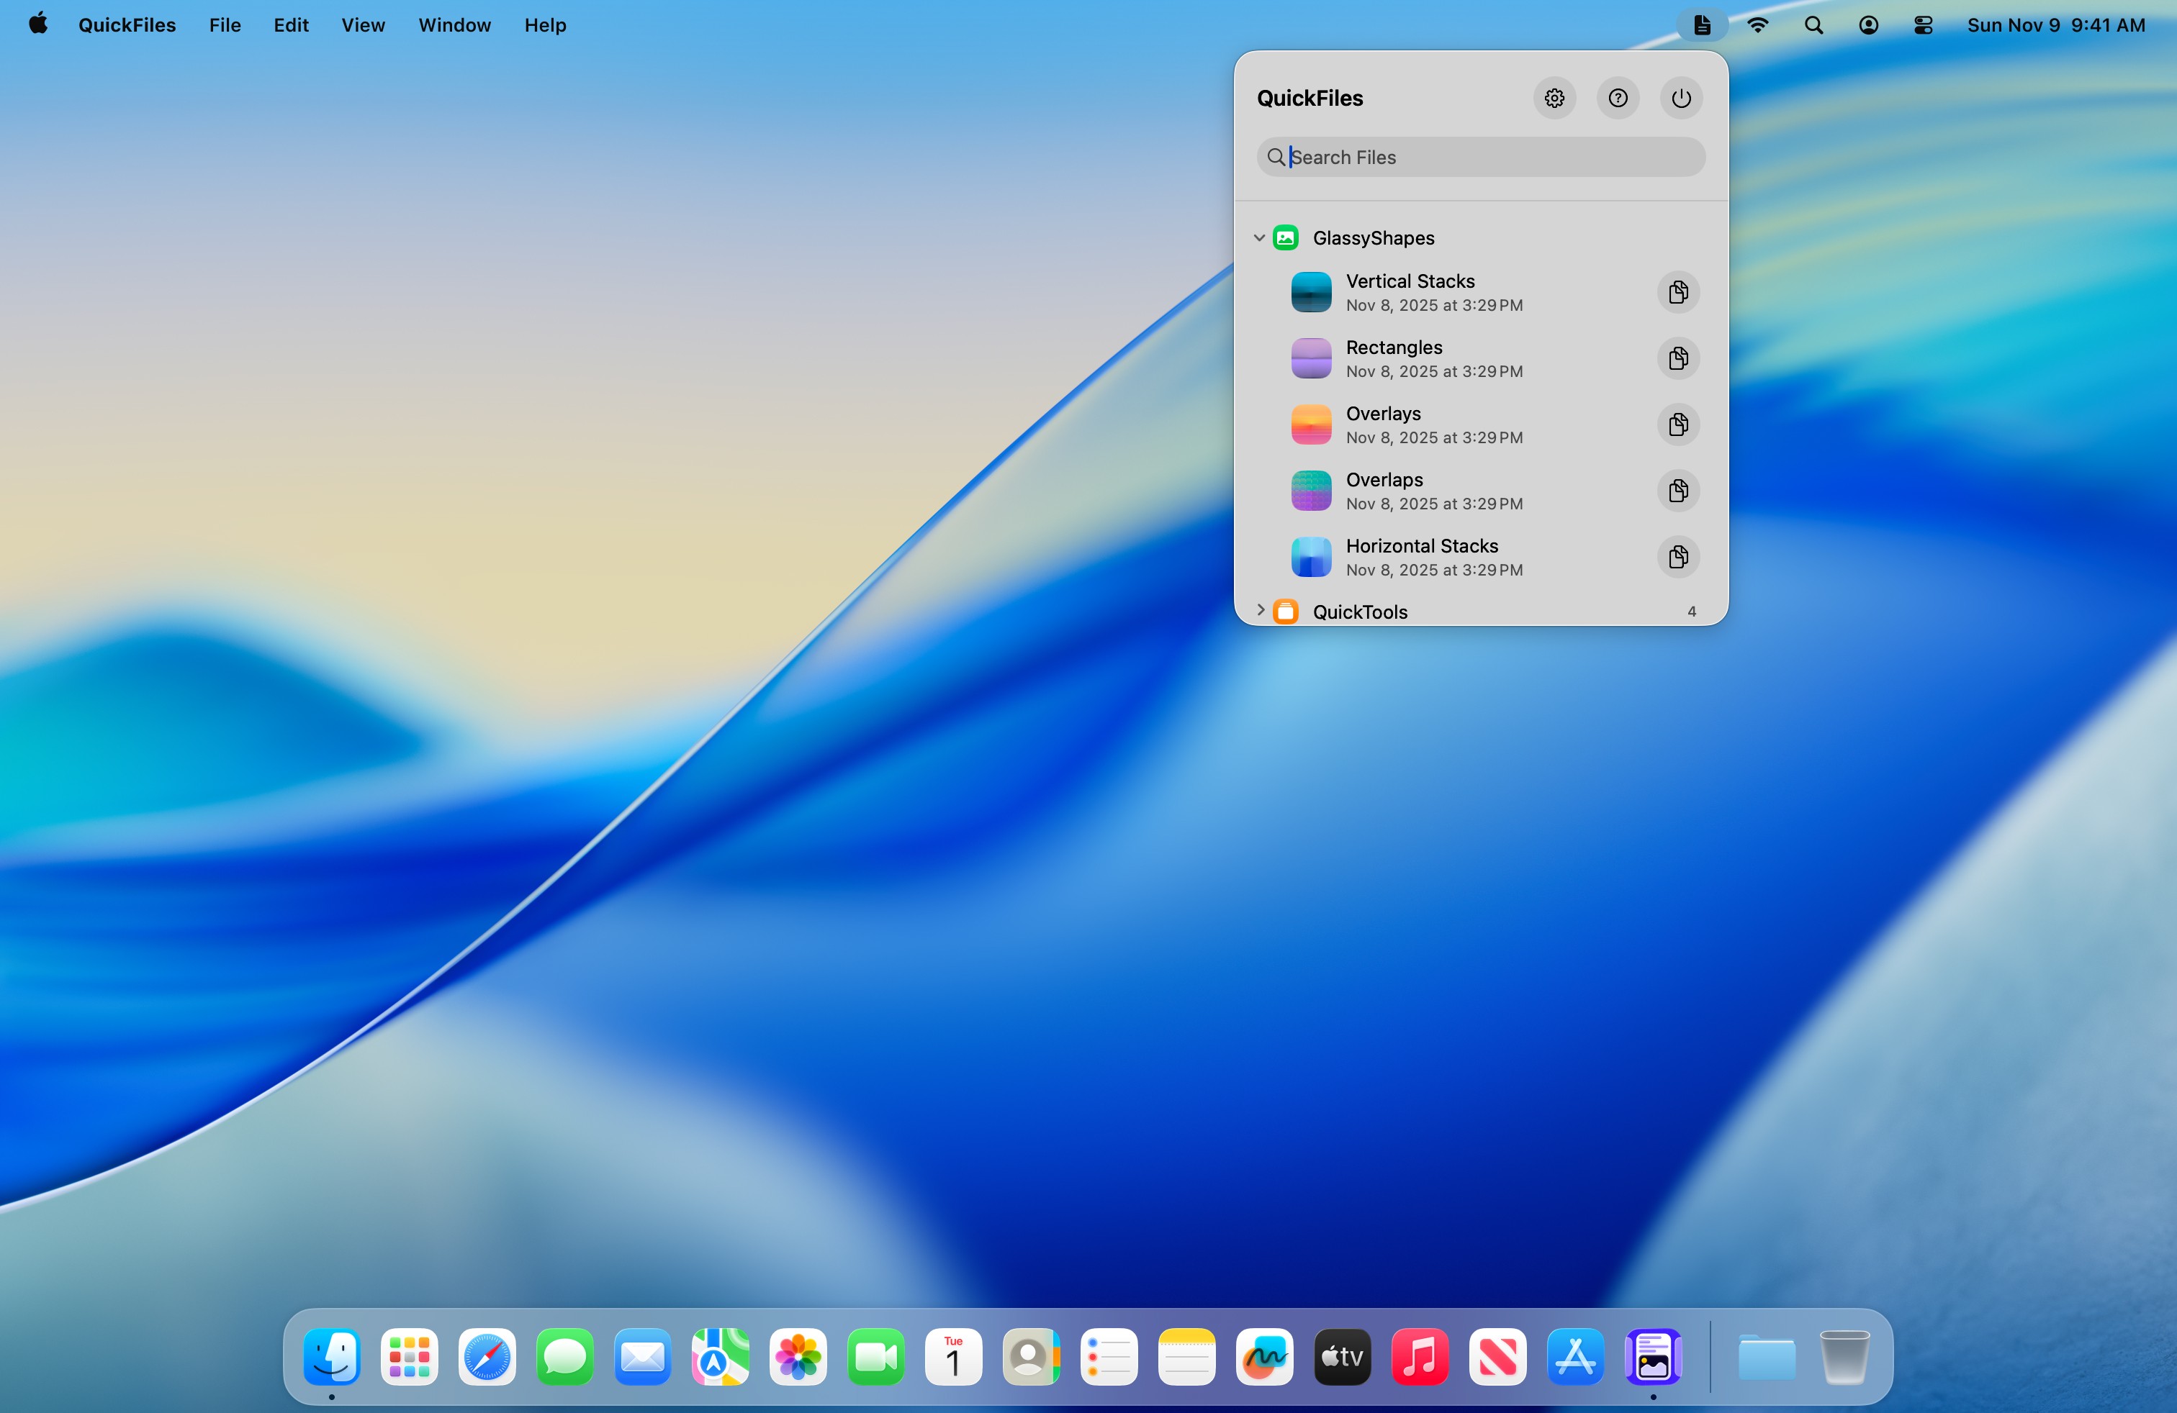The height and width of the screenshot is (1413, 2177).
Task: Open Freeform from the Dock
Action: click(1264, 1358)
